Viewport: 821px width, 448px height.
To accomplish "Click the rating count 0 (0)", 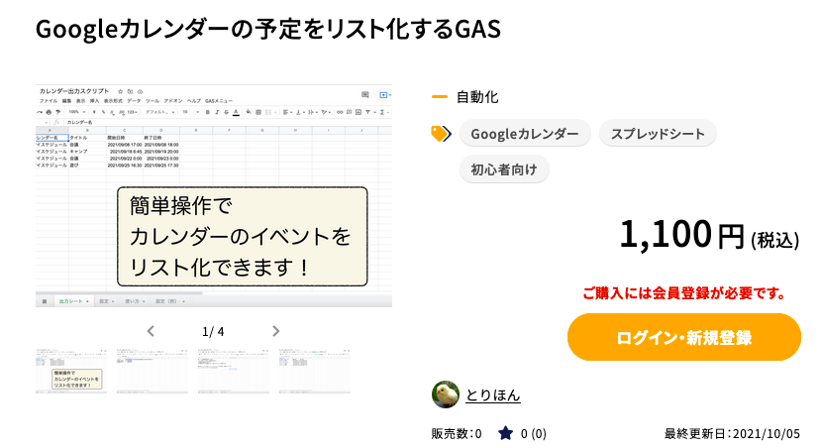I will [x=533, y=433].
